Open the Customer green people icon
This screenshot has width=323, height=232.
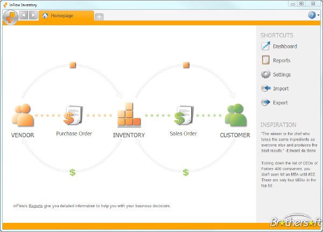click(x=236, y=115)
